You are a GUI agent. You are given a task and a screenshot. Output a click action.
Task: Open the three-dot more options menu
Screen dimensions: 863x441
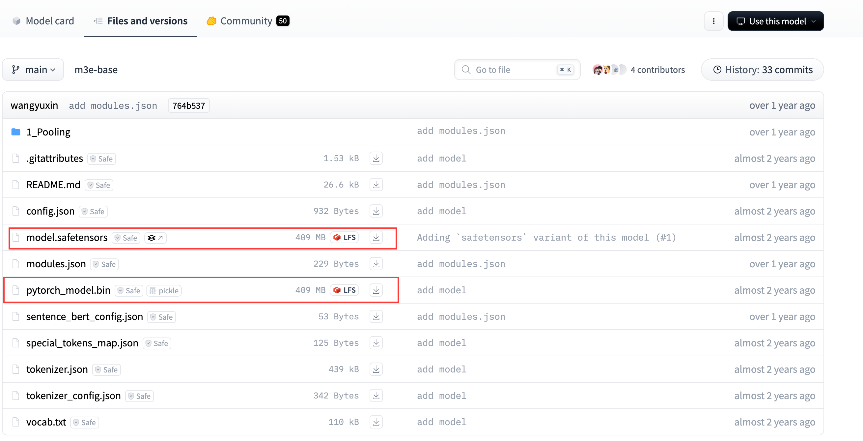click(x=713, y=21)
